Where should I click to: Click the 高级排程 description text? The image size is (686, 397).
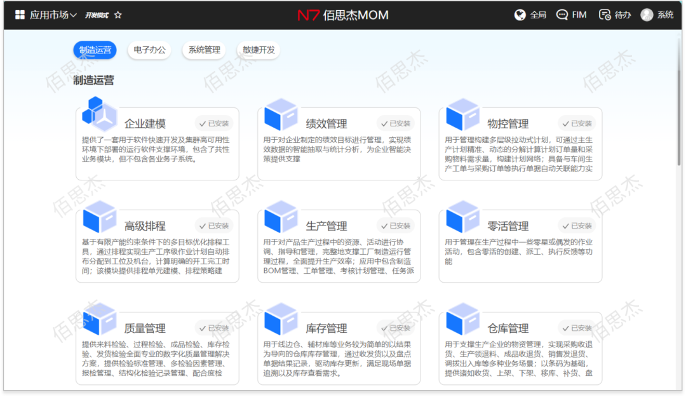pos(156,257)
